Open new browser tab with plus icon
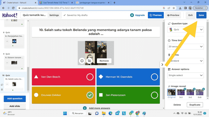Image resolution: width=209 pixels, height=117 pixels. coord(114,2)
